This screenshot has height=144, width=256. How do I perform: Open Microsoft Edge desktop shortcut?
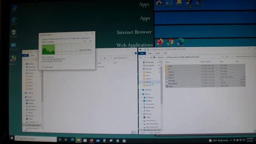181,42
